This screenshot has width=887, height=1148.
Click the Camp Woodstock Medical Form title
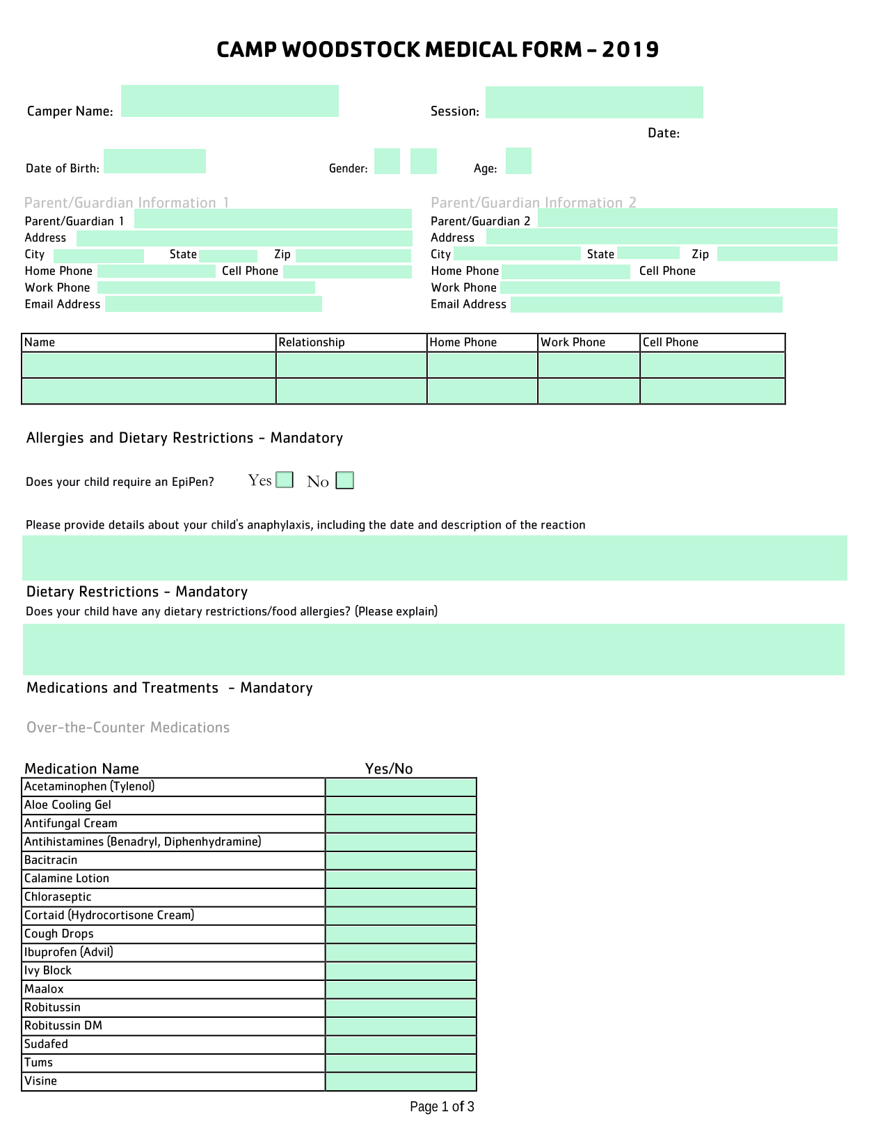tap(438, 49)
